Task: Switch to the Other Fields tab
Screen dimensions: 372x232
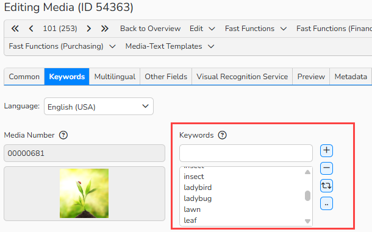Action: [x=166, y=77]
